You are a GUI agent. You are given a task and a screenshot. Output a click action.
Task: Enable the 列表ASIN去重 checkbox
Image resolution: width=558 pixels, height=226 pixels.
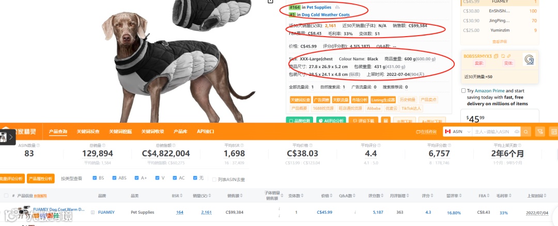pyautogui.click(x=214, y=180)
